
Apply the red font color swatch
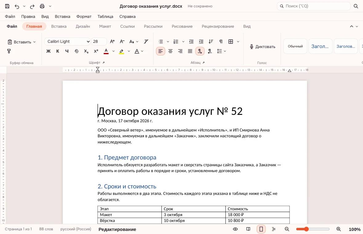point(106,51)
